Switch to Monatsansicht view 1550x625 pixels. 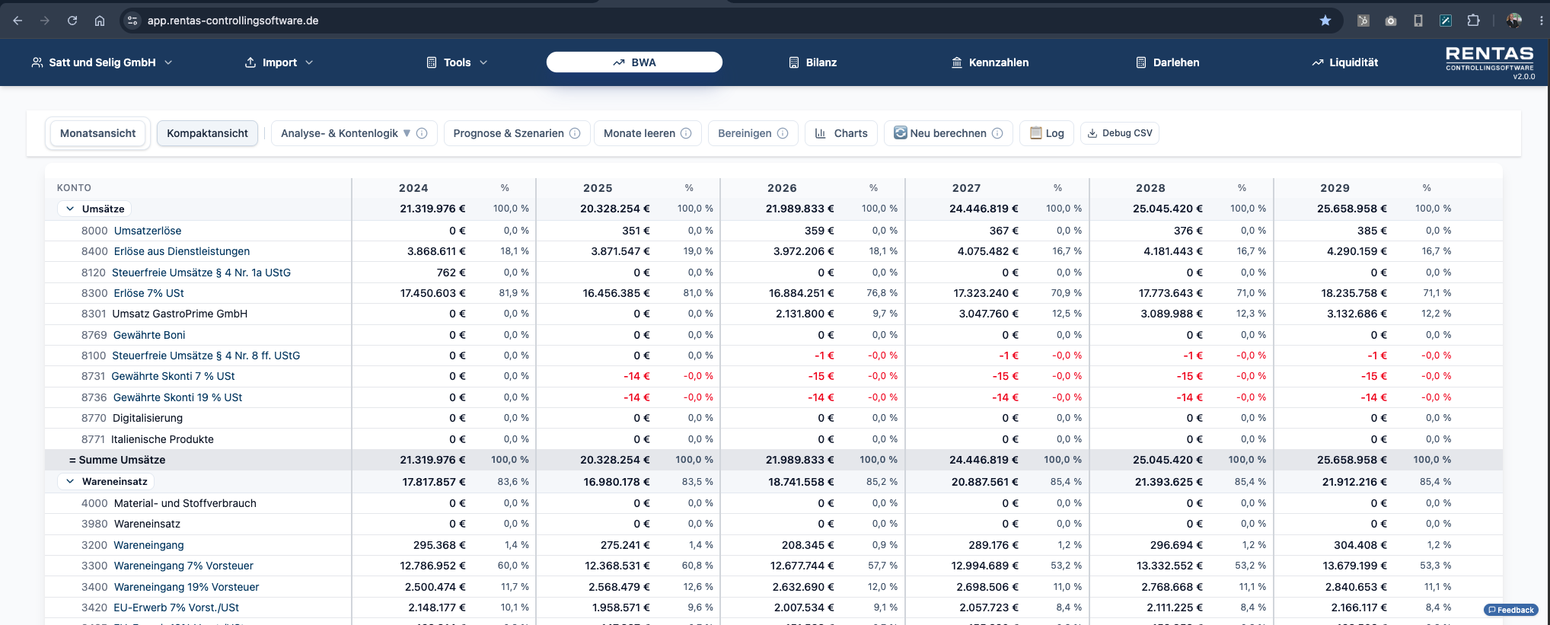coord(97,133)
